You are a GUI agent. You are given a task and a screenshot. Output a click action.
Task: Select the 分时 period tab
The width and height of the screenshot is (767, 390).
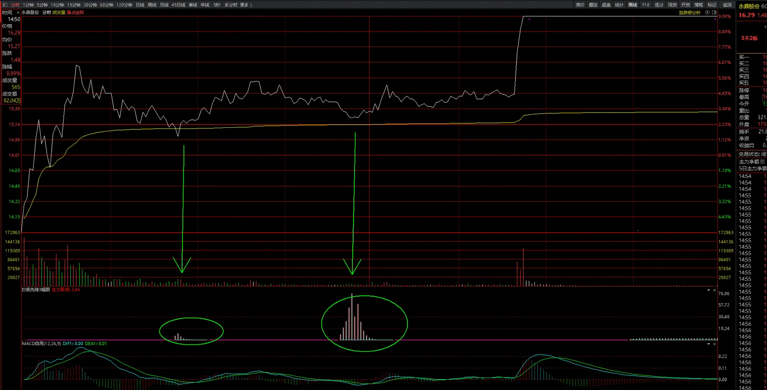(15, 5)
